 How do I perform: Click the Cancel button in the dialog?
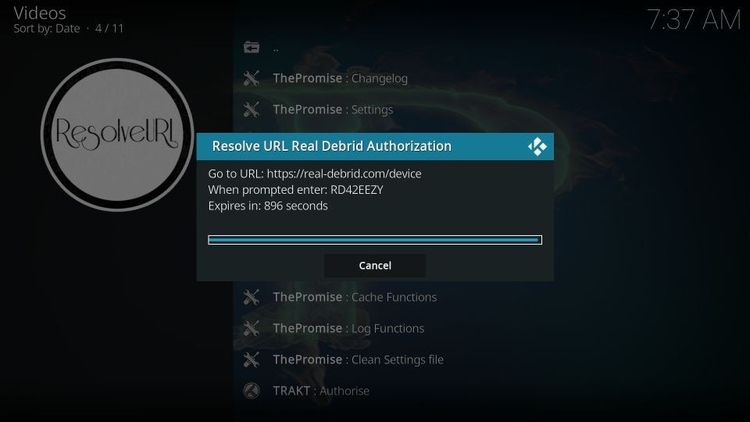click(374, 266)
